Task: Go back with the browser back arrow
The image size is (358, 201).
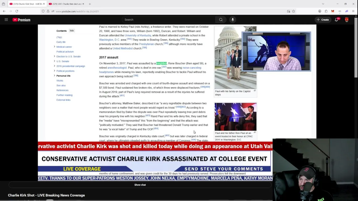Action: tap(4, 11)
